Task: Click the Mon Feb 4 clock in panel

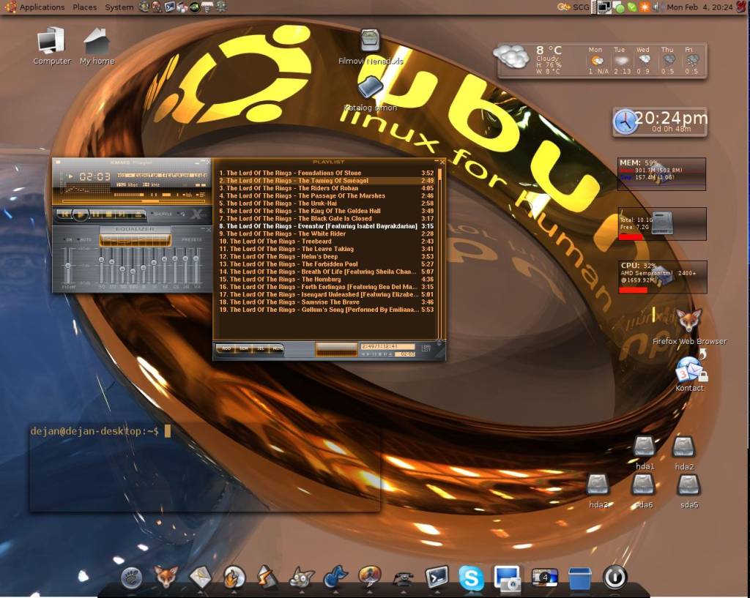Action: point(699,7)
